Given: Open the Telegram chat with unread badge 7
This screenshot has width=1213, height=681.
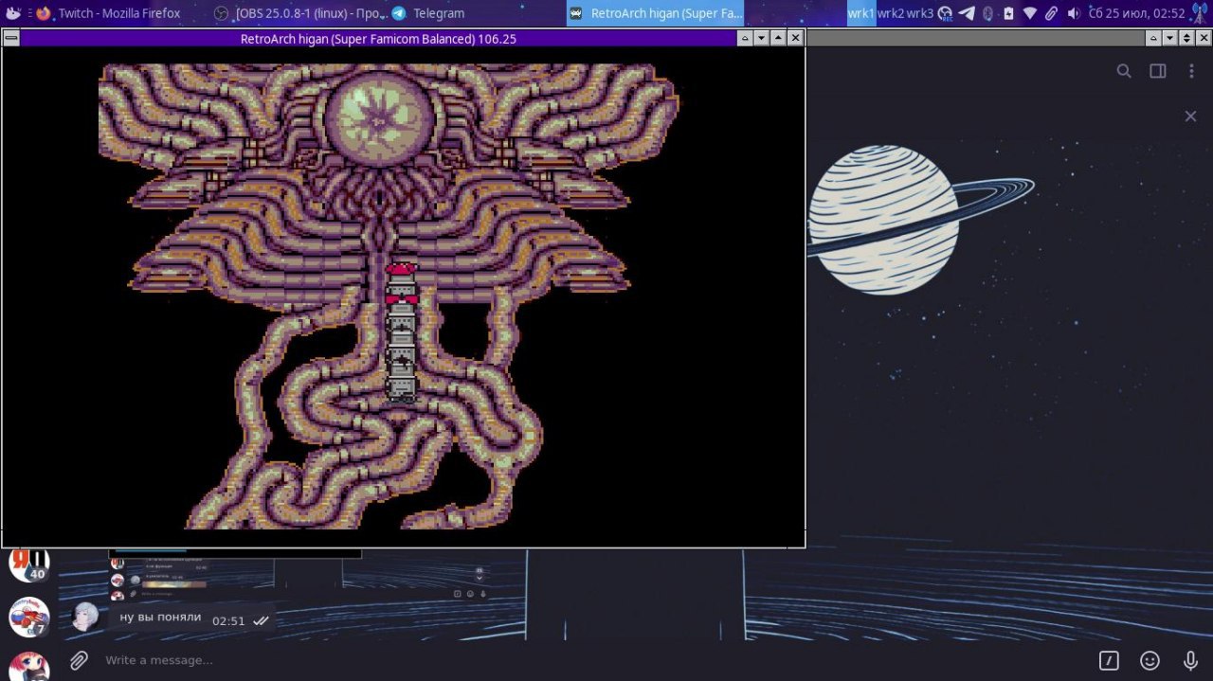Looking at the screenshot, I should click(x=29, y=618).
